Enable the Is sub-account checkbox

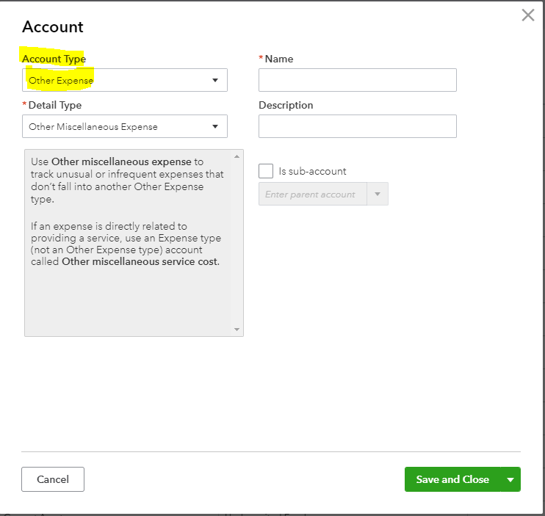click(266, 171)
